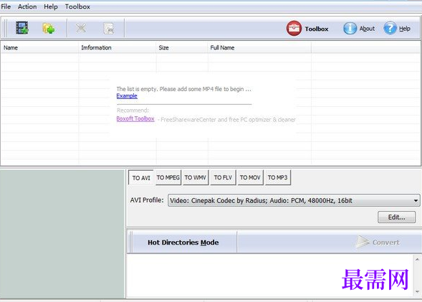422x302 pixels.
Task: Click the log scrollbar down arrow
Action: 417,291
